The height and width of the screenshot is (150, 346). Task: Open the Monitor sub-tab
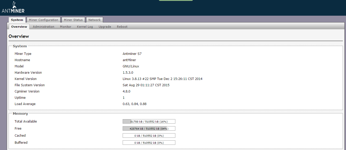(x=65, y=27)
